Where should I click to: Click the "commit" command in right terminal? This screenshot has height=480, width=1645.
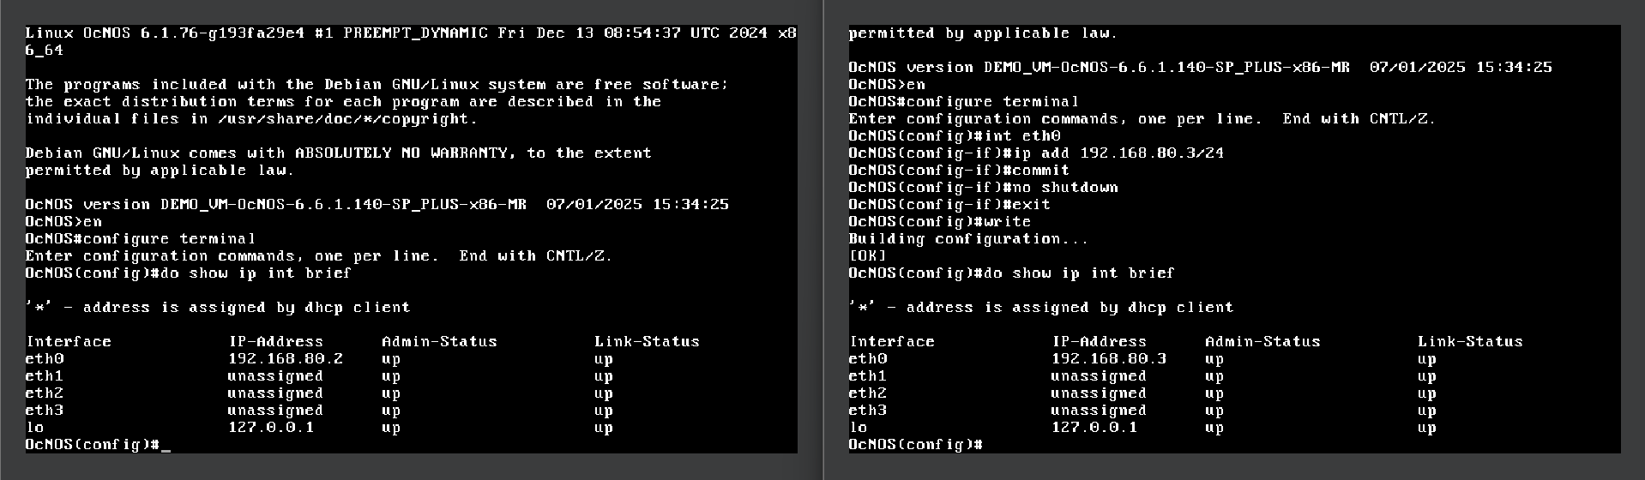(1040, 171)
